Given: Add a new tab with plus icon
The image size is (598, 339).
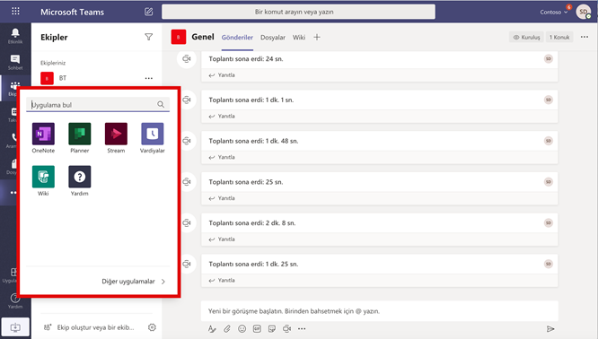Looking at the screenshot, I should point(317,37).
